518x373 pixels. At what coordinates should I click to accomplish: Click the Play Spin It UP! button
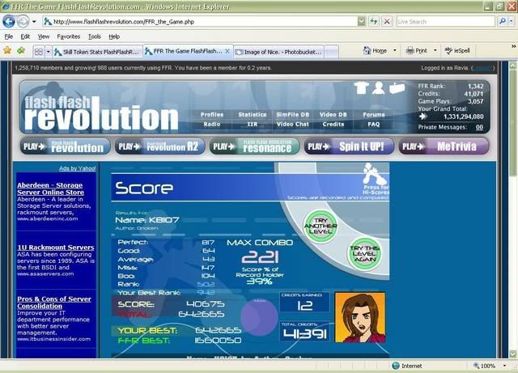[x=349, y=146]
